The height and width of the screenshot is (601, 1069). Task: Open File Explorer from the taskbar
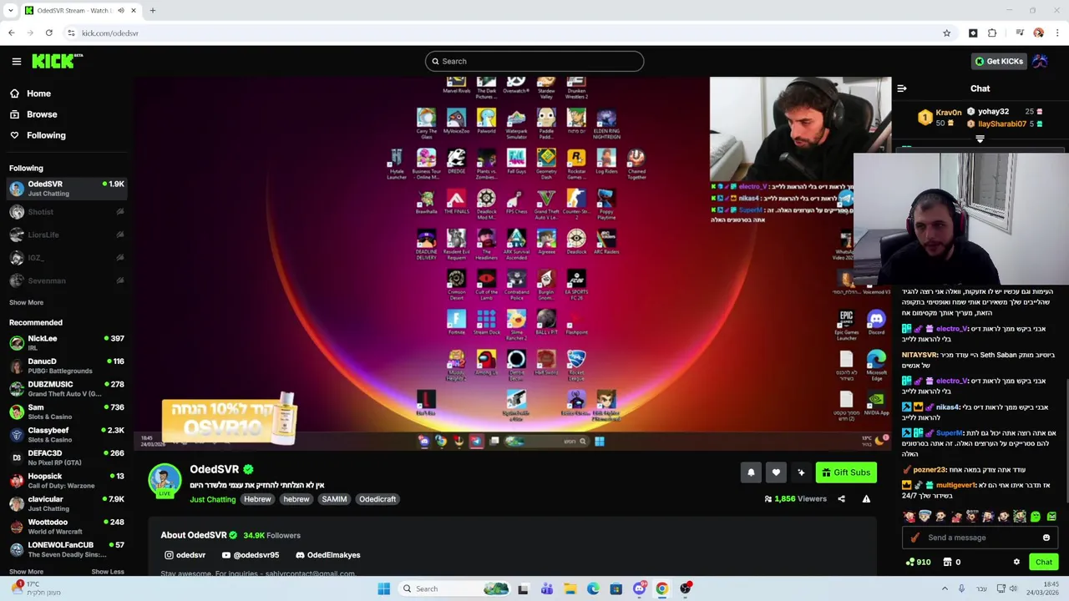(570, 588)
